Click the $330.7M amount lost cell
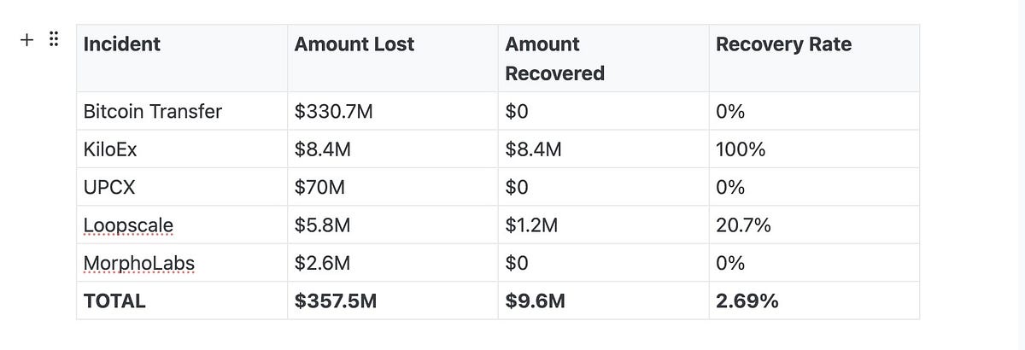The width and height of the screenshot is (1025, 350). pos(393,111)
